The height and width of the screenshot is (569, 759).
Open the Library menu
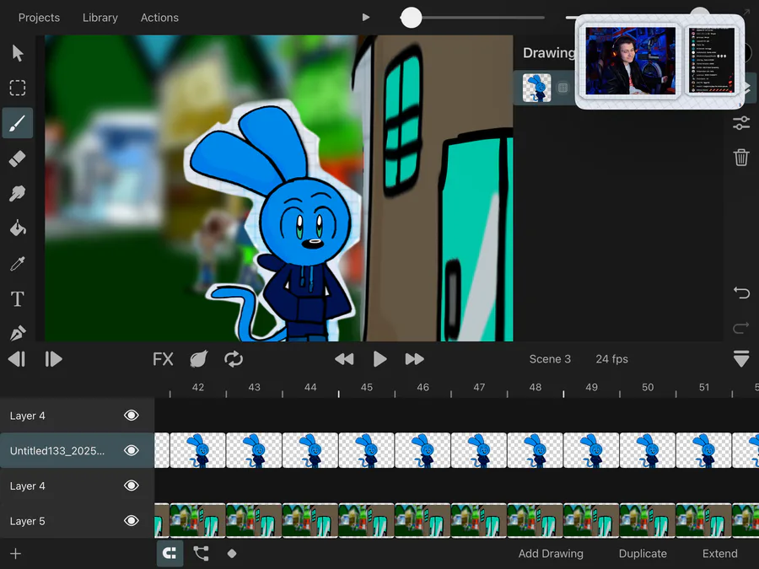100,18
